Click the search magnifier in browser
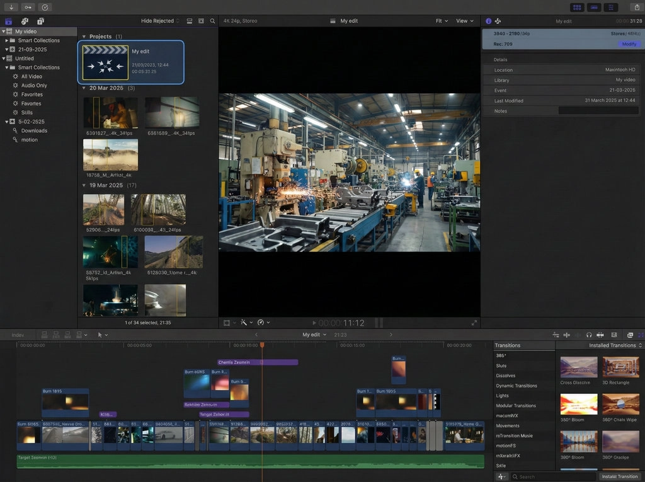This screenshot has height=482, width=645. 213,21
